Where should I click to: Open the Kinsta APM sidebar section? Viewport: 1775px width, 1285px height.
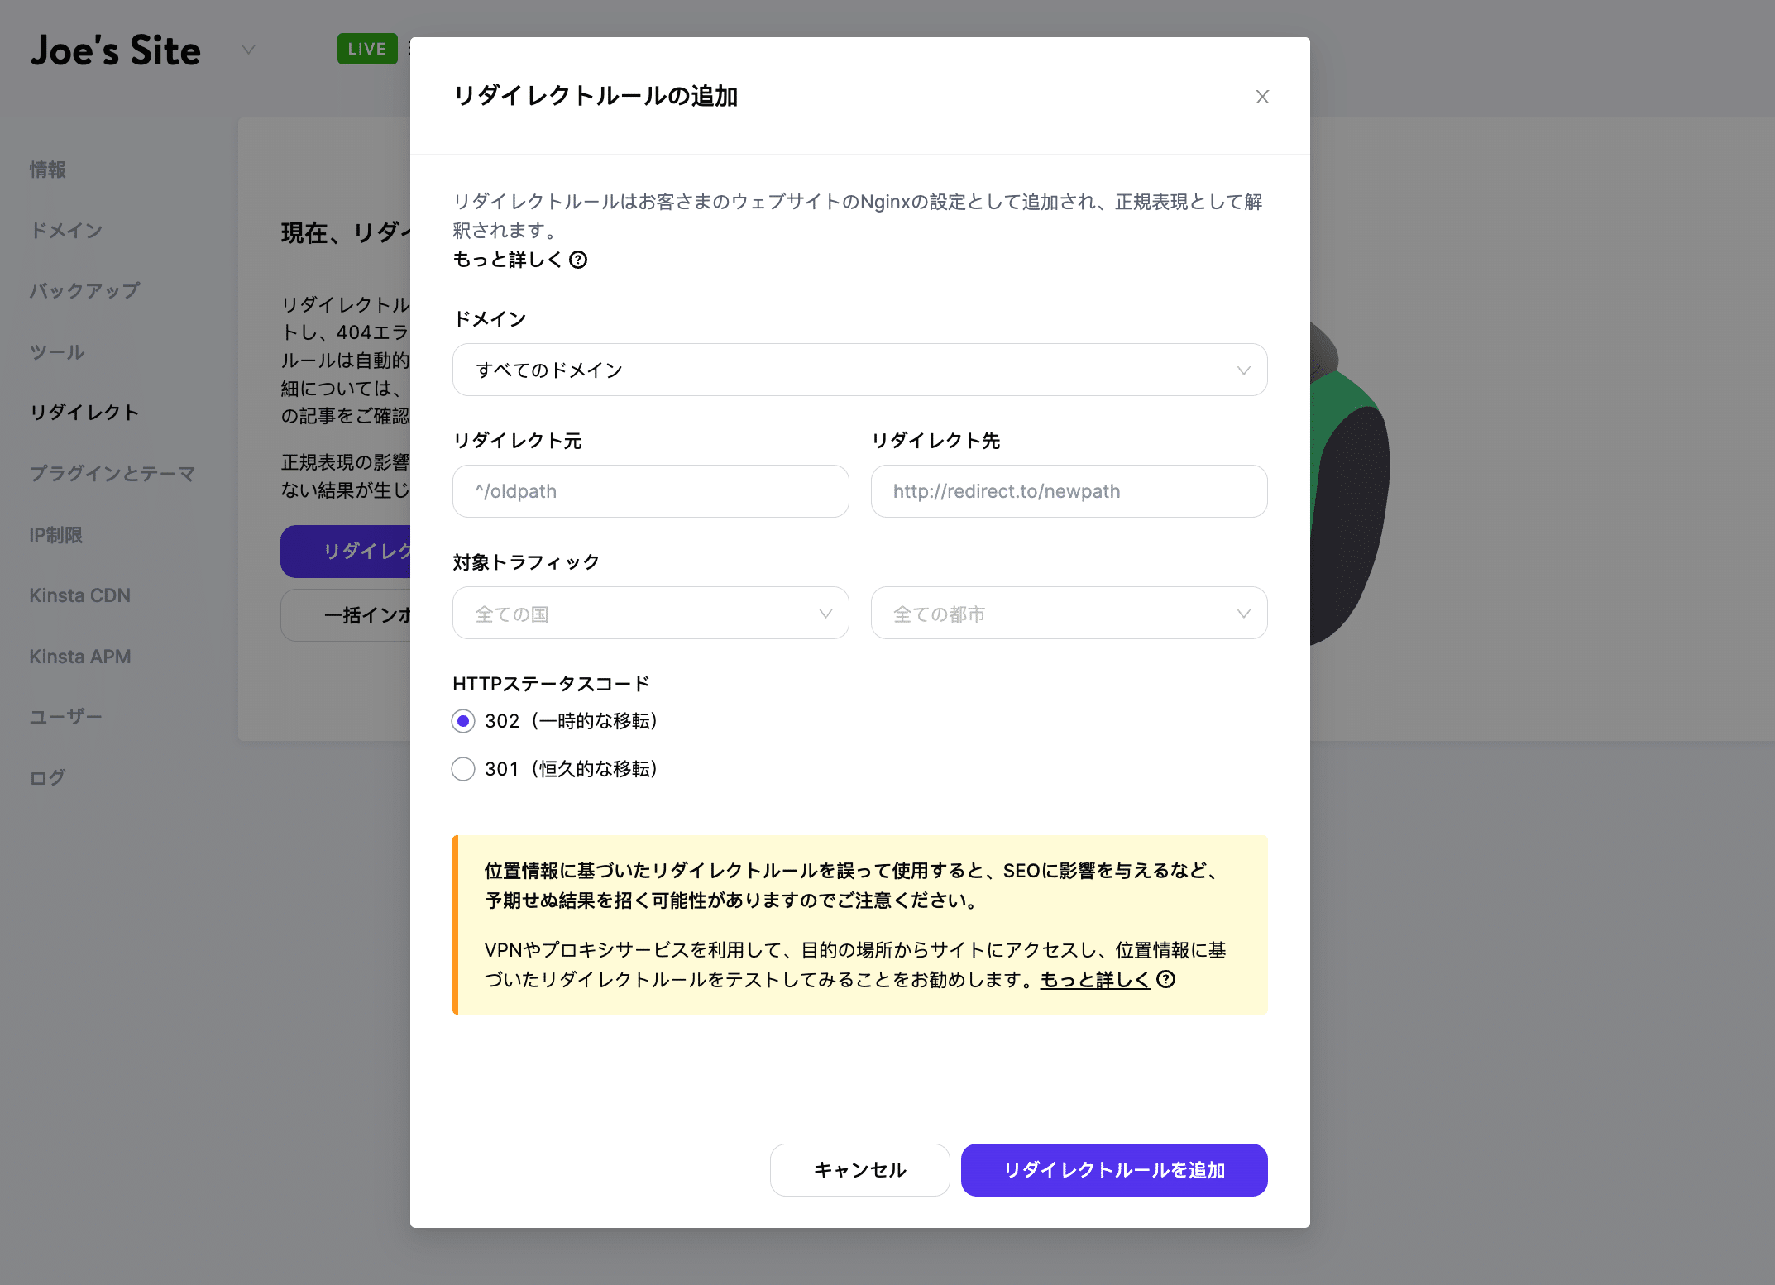point(80,656)
